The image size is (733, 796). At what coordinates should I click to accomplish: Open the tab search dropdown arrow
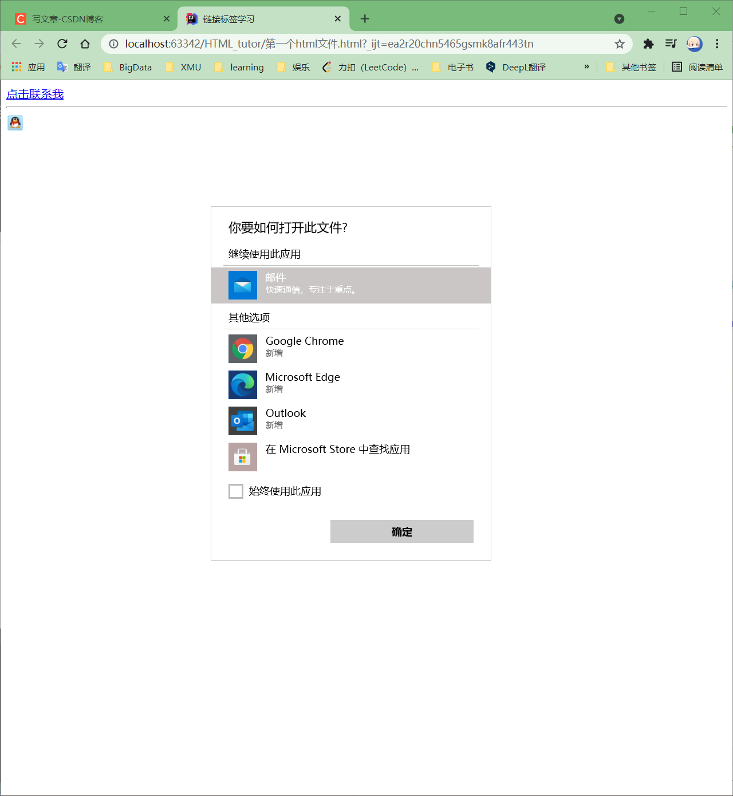click(619, 19)
